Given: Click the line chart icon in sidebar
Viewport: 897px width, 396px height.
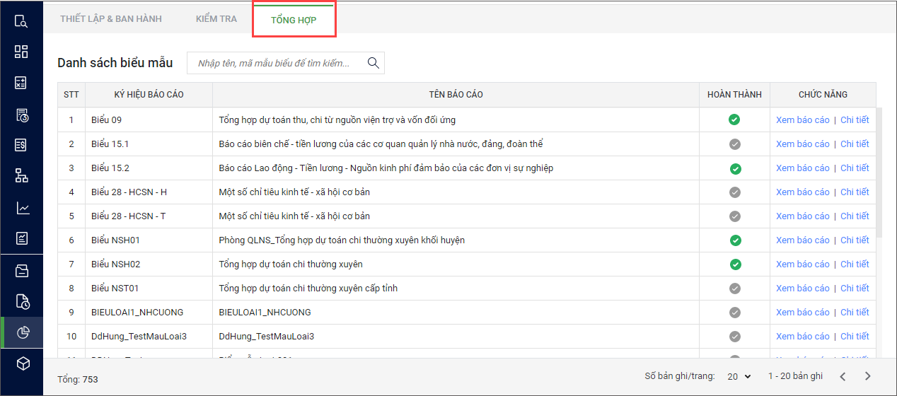Looking at the screenshot, I should point(21,208).
